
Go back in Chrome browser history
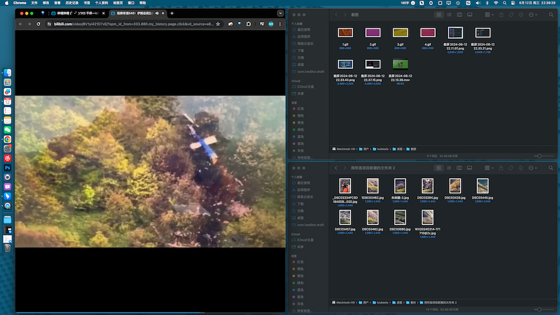click(21, 24)
